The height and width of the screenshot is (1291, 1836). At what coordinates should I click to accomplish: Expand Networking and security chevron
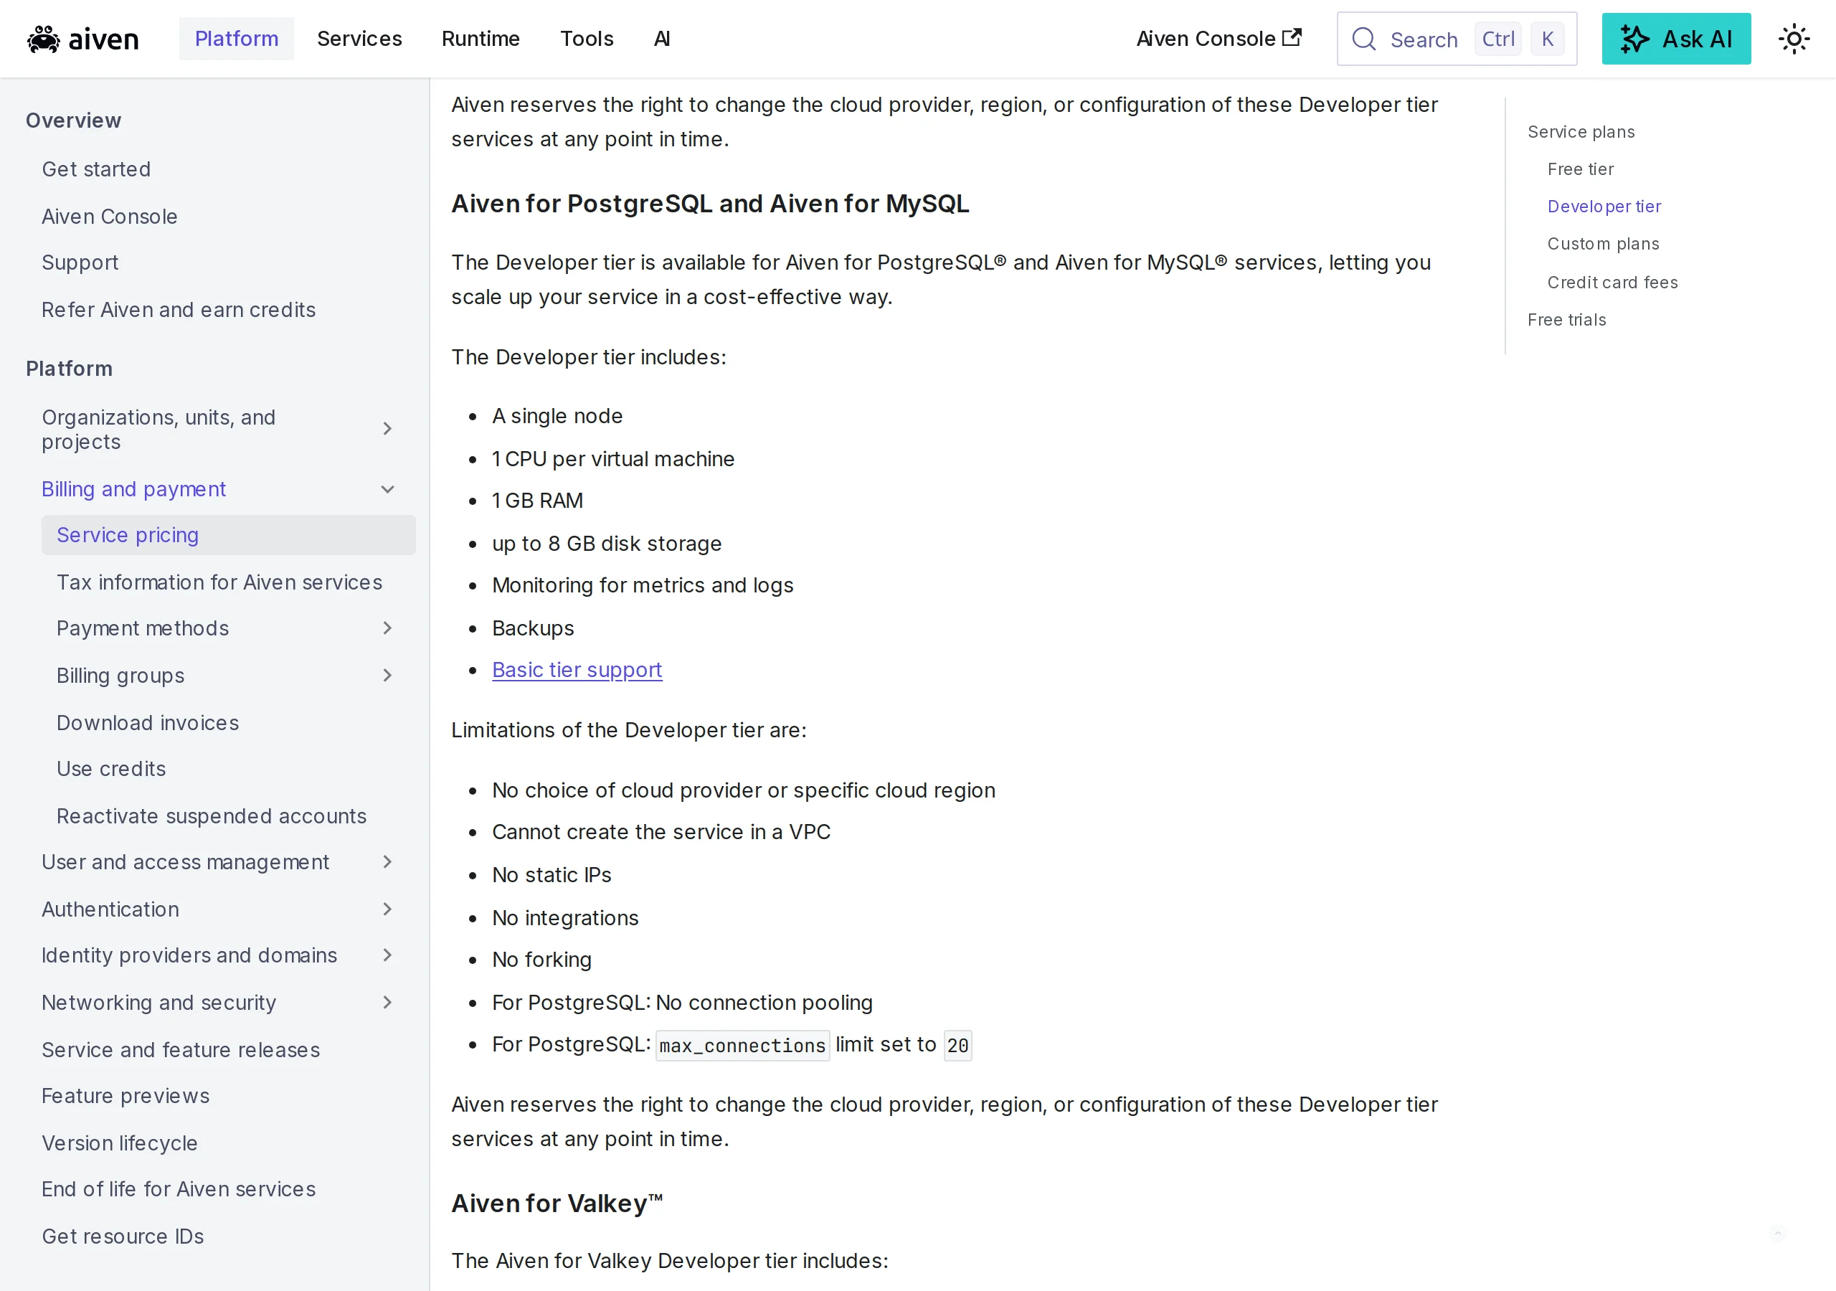pyautogui.click(x=387, y=1003)
